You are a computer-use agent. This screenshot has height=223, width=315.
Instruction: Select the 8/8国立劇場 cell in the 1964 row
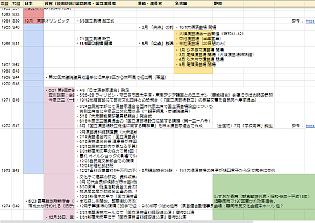105,21
